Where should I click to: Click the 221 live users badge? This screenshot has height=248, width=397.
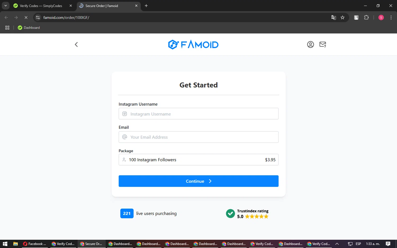pos(127,213)
